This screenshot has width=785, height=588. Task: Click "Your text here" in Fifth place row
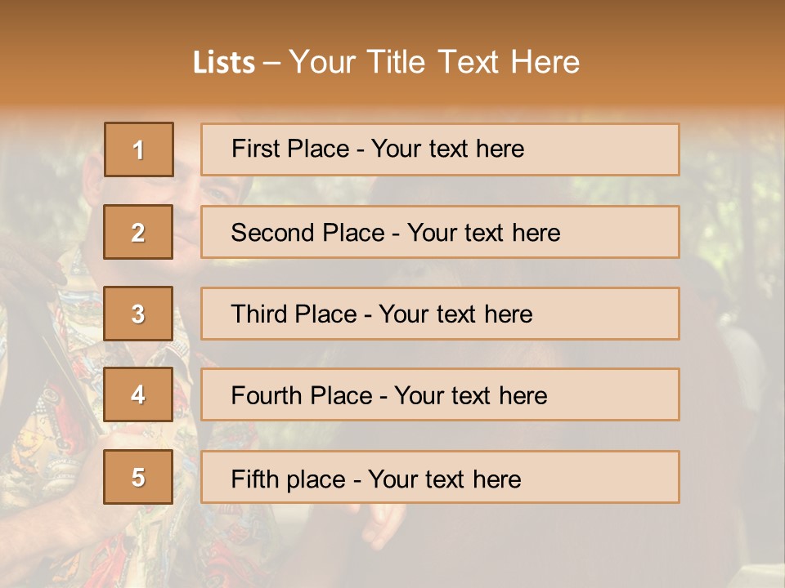coord(444,479)
